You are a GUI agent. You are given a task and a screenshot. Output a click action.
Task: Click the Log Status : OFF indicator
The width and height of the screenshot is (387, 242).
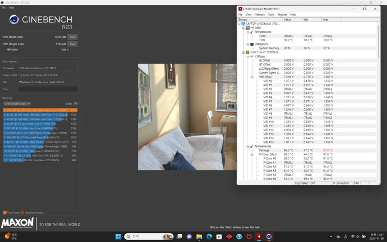305,183
